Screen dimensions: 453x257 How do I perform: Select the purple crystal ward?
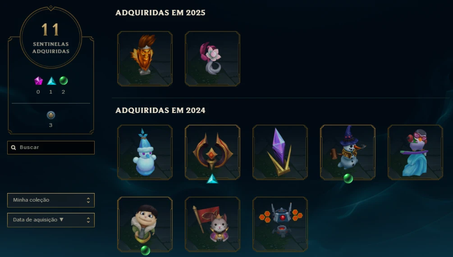[x=280, y=152]
